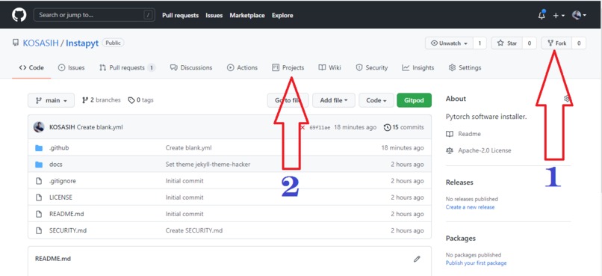Click the file icon beside SECURITY.md
Image resolution: width=602 pixels, height=276 pixels.
coord(39,230)
